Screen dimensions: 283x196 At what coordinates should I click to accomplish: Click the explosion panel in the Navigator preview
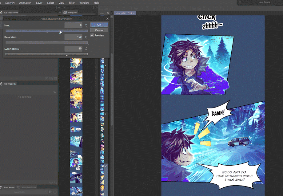[76, 98]
